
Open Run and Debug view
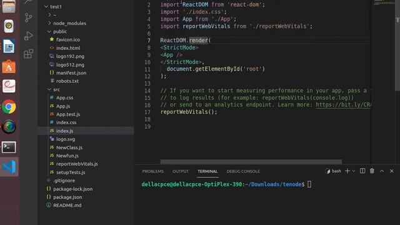coord(28,36)
